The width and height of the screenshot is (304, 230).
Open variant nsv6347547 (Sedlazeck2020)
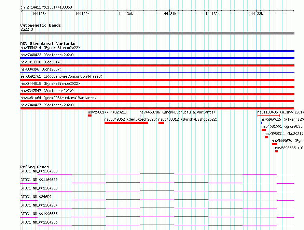click(x=47, y=91)
